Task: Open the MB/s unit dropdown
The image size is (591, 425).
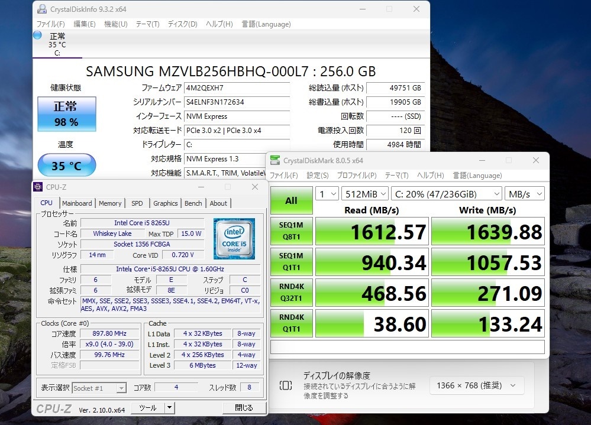Action: coord(525,194)
